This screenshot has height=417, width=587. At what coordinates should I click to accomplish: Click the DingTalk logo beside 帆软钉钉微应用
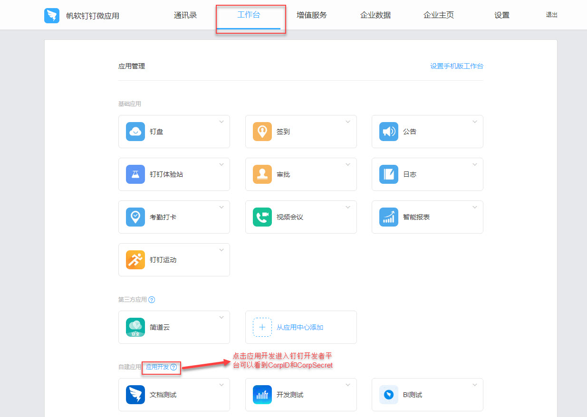tap(52, 16)
